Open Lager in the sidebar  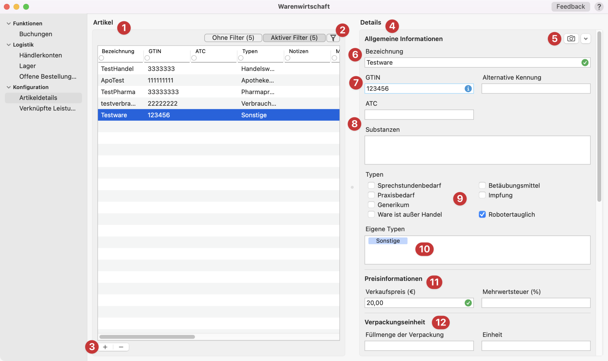click(27, 66)
